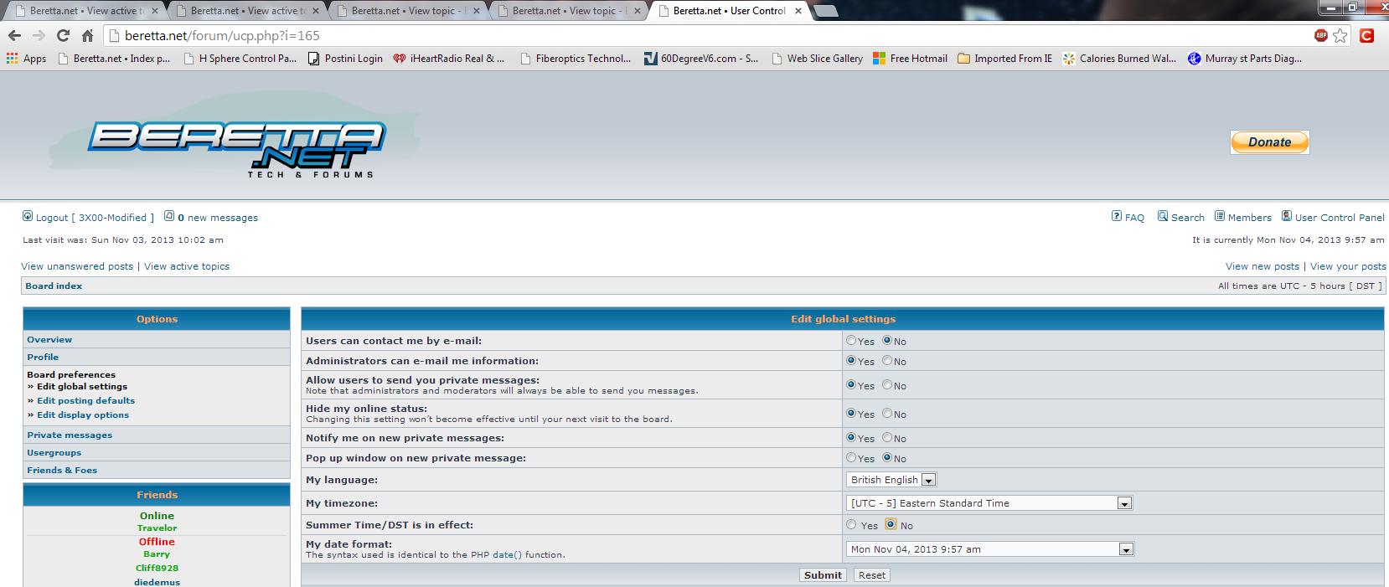Click the Free Hotmail bookmark icon
The width and height of the screenshot is (1389, 587).
click(x=879, y=59)
